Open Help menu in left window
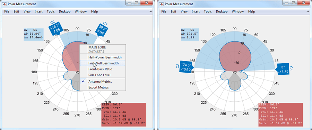The height and width of the screenshot is (130, 312). click(x=95, y=11)
